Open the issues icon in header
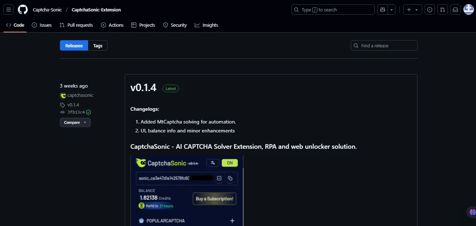476x226 pixels. (430, 10)
